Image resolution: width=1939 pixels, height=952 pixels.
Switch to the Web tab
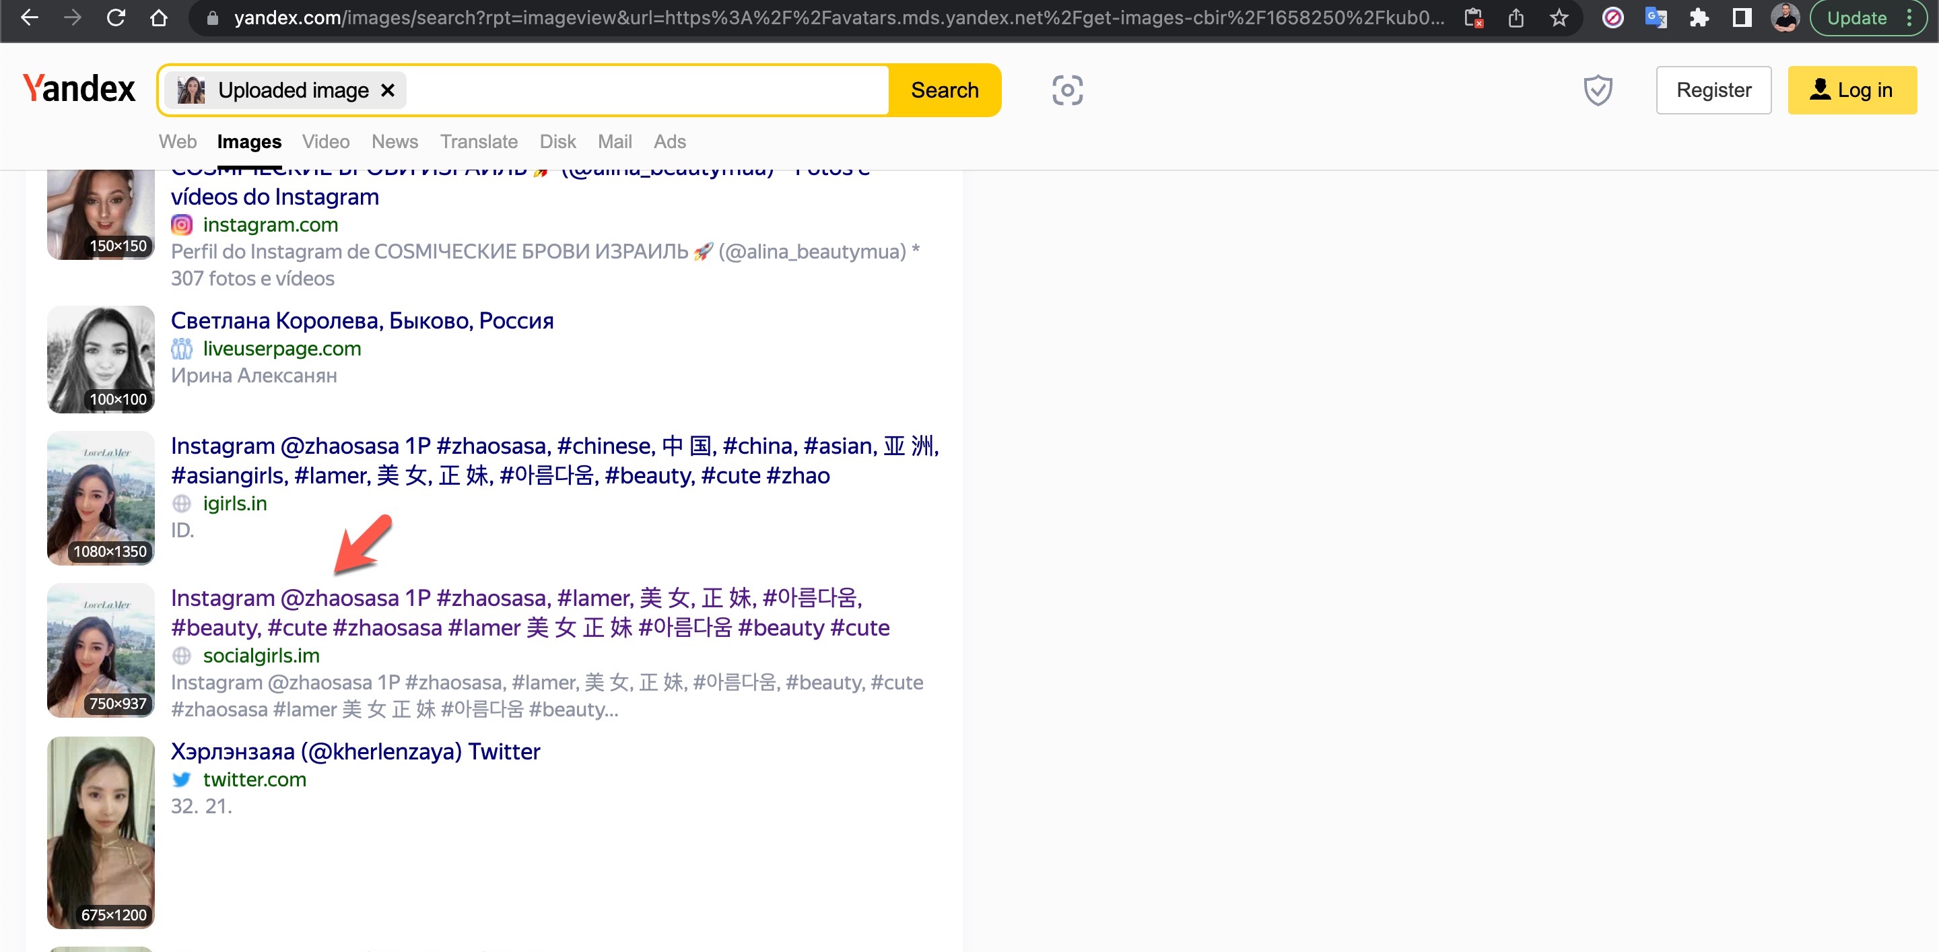pyautogui.click(x=178, y=141)
